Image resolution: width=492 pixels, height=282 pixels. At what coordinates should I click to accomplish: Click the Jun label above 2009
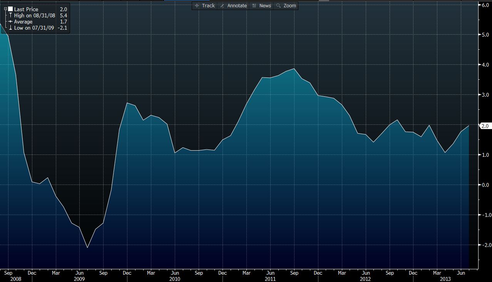(79, 273)
